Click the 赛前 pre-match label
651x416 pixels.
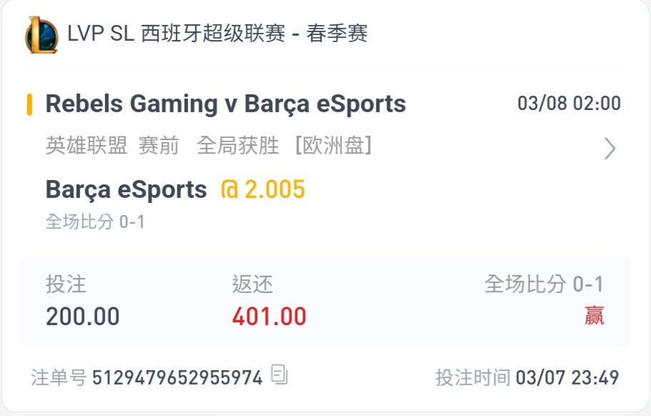point(159,146)
